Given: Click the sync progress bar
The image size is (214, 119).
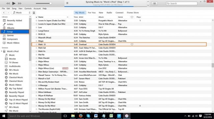Looking at the screenshot, I should 106,6.
